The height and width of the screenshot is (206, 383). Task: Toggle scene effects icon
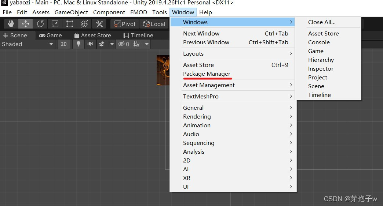pyautogui.click(x=102, y=44)
